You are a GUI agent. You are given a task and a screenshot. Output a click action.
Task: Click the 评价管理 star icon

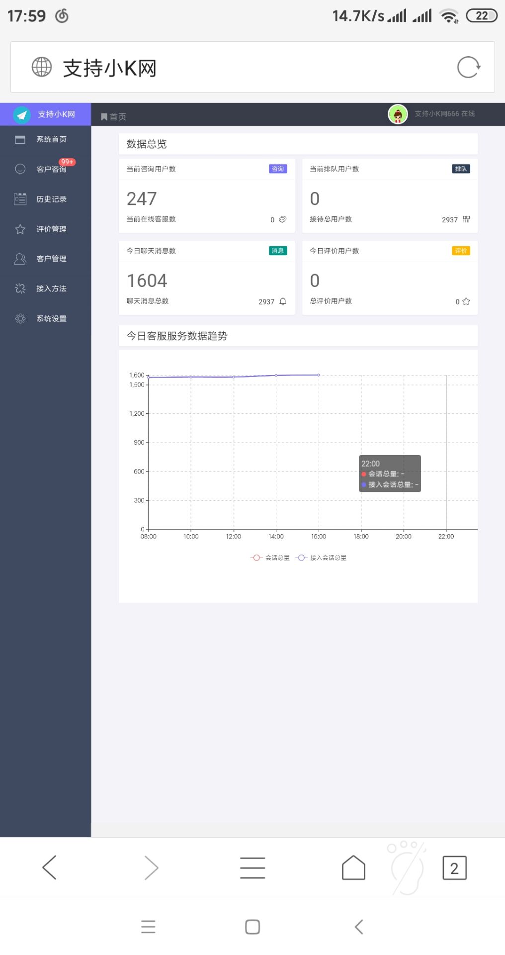click(x=20, y=229)
